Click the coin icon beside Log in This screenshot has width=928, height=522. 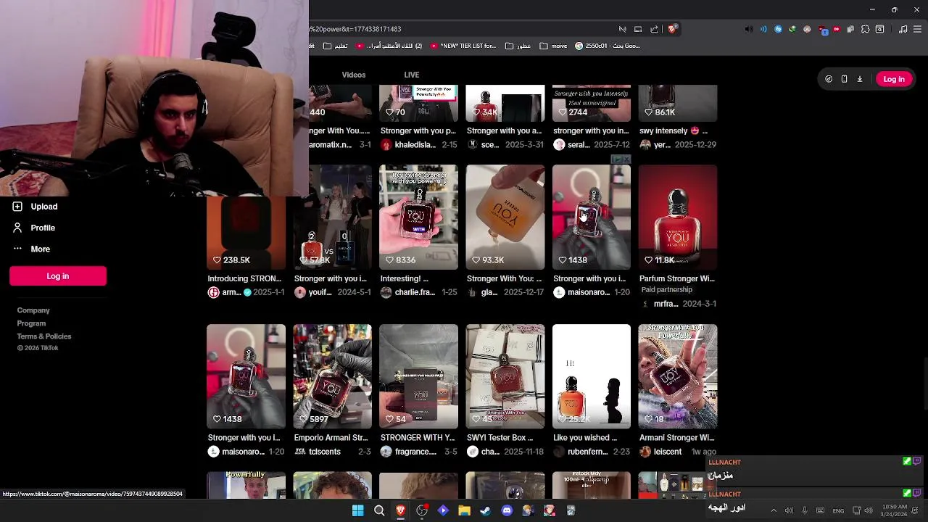(x=829, y=79)
